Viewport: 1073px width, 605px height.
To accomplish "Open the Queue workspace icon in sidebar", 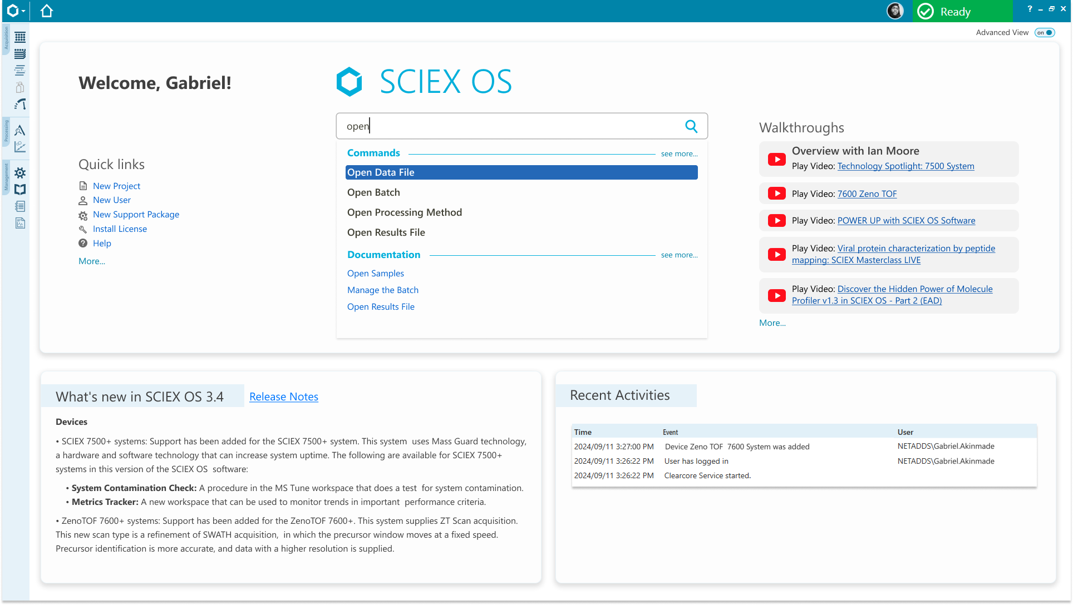I will [20, 54].
